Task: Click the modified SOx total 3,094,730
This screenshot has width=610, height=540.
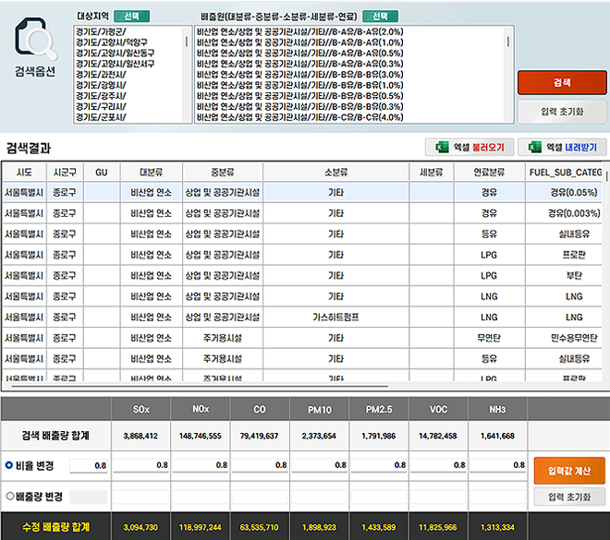Action: point(140,527)
